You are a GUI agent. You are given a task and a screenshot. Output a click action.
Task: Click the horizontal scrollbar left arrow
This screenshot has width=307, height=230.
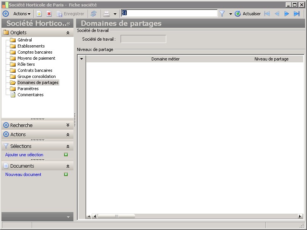coord(95,216)
